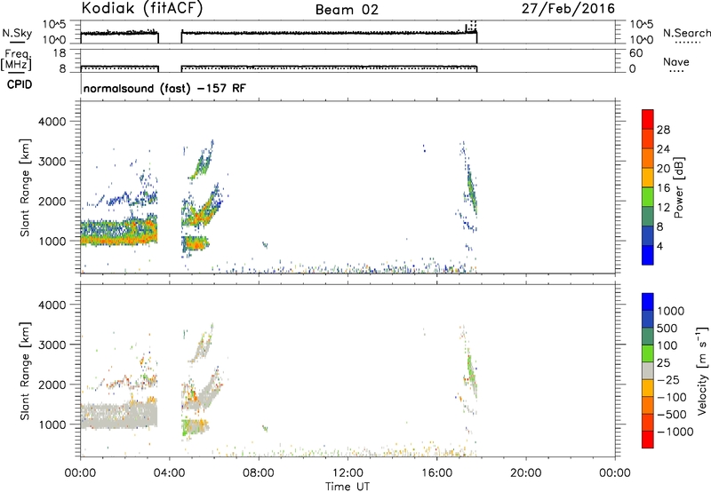711x492 pixels.
Task: Select the 'Freq. [MHz]' axis label
Action: [x=17, y=60]
